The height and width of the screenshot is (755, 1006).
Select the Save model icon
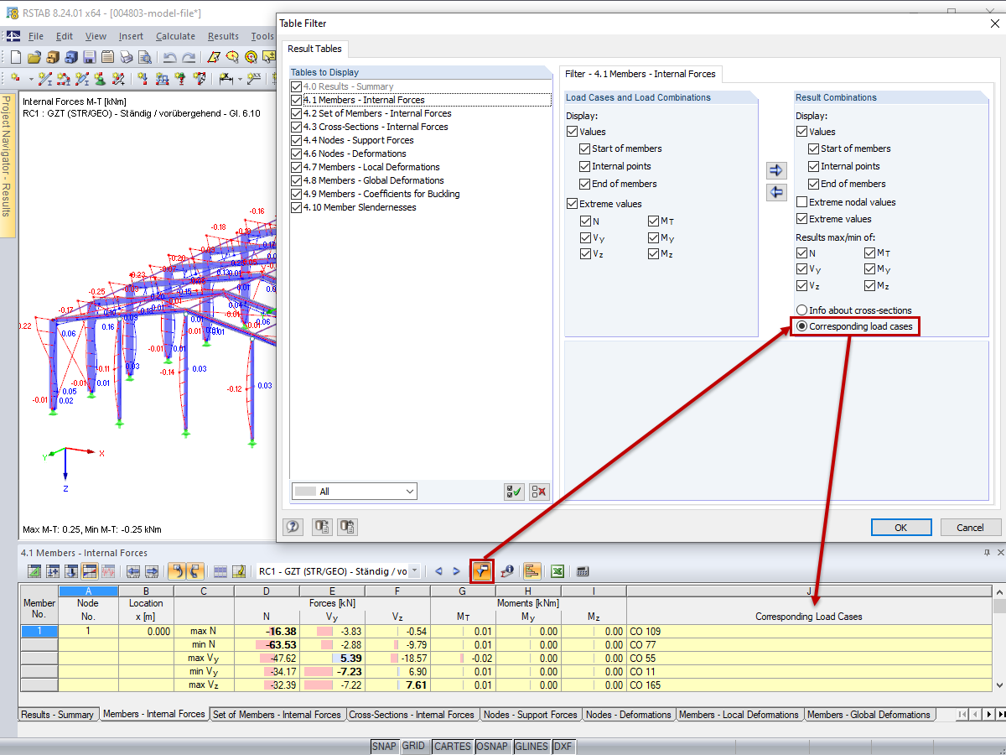[x=88, y=56]
